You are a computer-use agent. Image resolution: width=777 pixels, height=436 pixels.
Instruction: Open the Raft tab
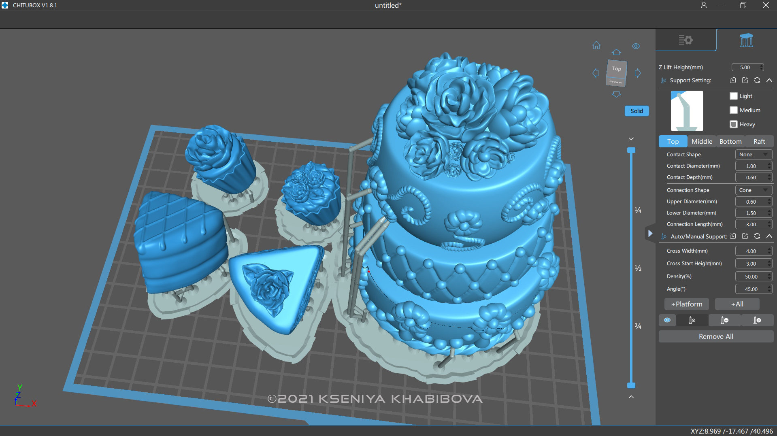759,141
